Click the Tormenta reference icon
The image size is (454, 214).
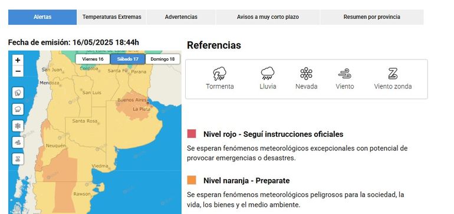(x=219, y=74)
